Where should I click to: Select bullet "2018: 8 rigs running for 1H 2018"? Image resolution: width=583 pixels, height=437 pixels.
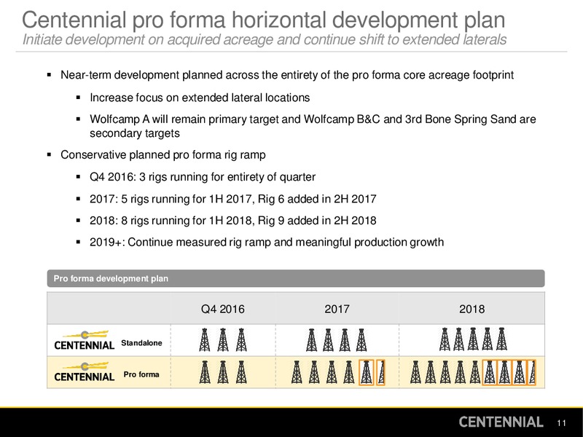[232, 221]
